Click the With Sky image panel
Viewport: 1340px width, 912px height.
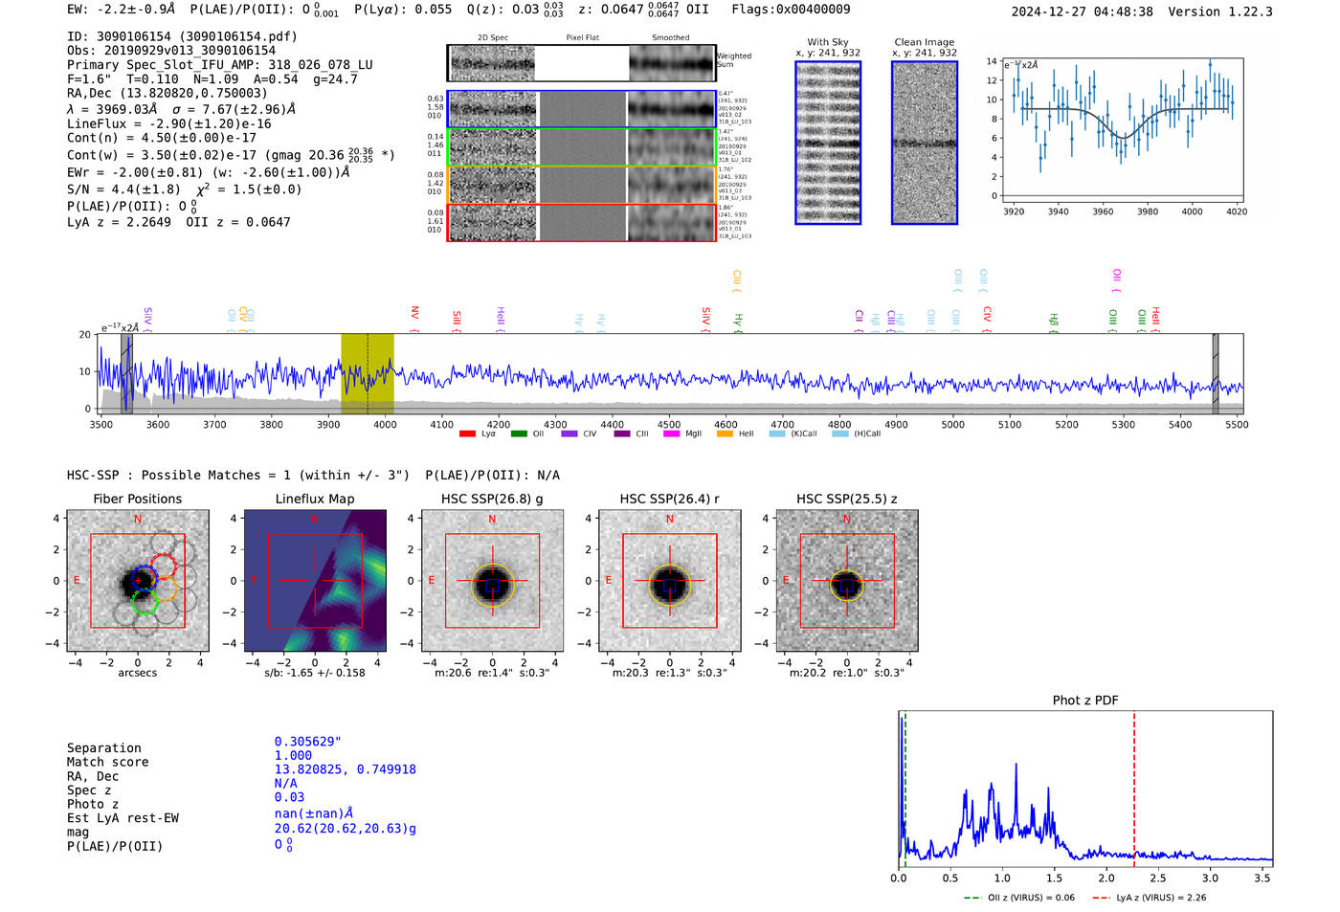(x=828, y=143)
